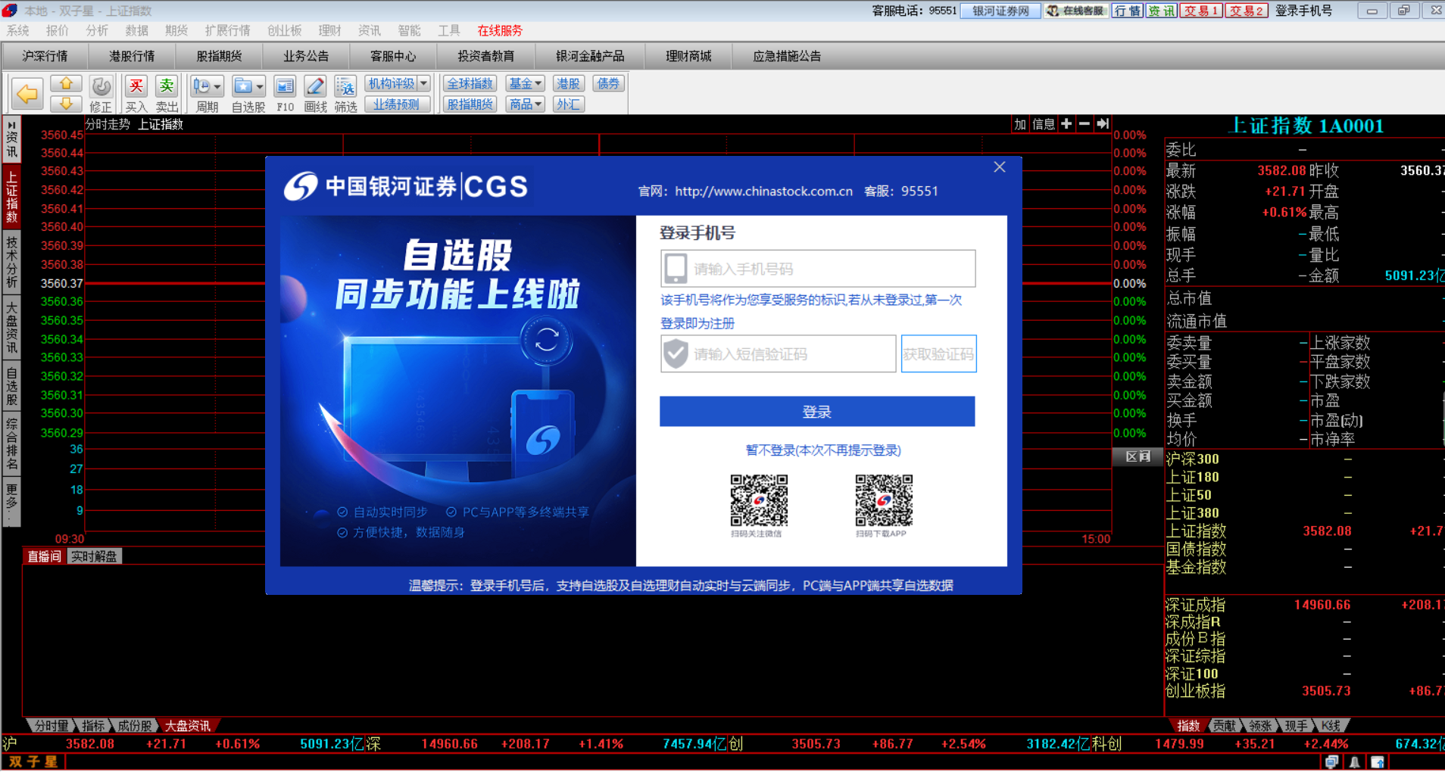Click the green 资讯 title bar button
Image resolution: width=1445 pixels, height=772 pixels.
1161,11
